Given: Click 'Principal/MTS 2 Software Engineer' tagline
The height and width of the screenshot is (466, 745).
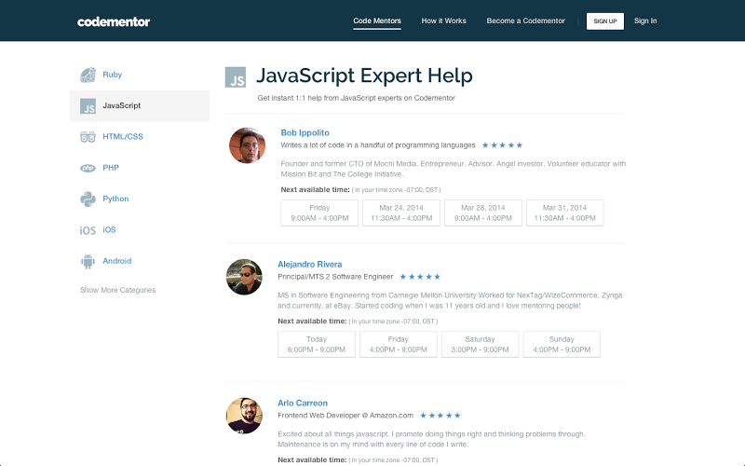Looking at the screenshot, I should 335,277.
